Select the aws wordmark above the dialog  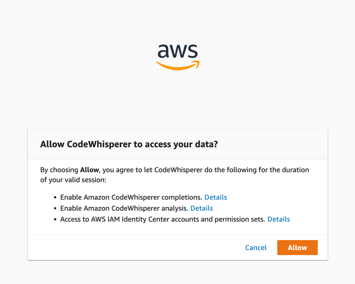tap(177, 52)
